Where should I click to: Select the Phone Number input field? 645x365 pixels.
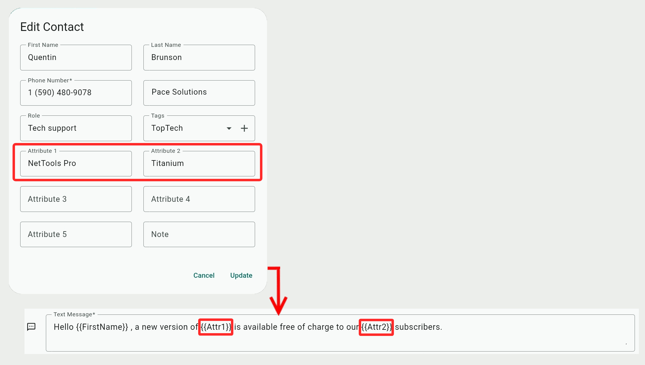[76, 93]
